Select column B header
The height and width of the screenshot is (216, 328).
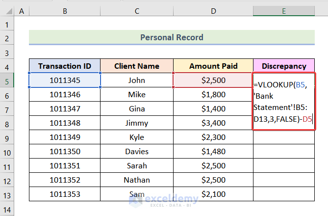pyautogui.click(x=65, y=11)
